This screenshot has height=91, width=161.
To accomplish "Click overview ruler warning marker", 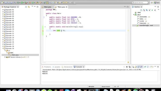I will pyautogui.click(x=128, y=31).
